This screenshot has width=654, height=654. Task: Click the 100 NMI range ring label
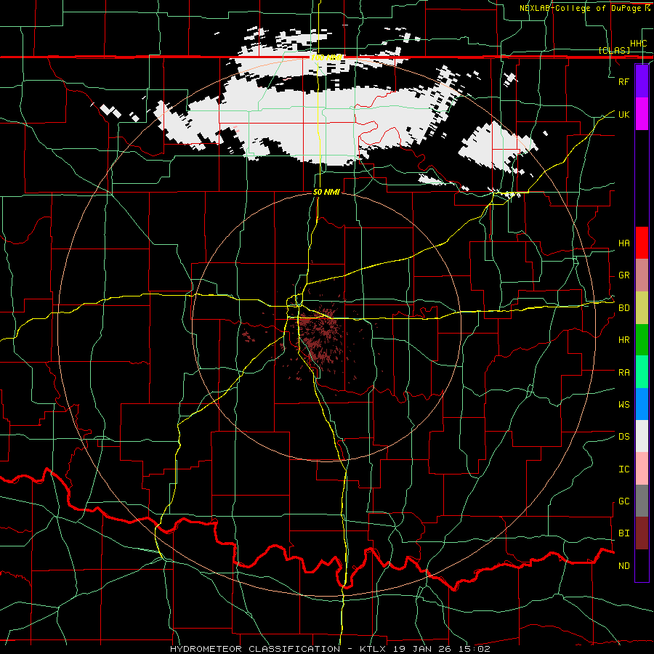pyautogui.click(x=326, y=57)
